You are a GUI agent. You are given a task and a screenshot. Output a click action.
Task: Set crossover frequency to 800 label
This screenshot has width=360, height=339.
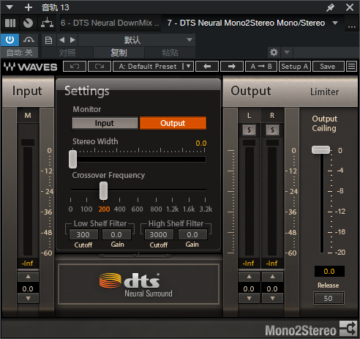pos(156,209)
